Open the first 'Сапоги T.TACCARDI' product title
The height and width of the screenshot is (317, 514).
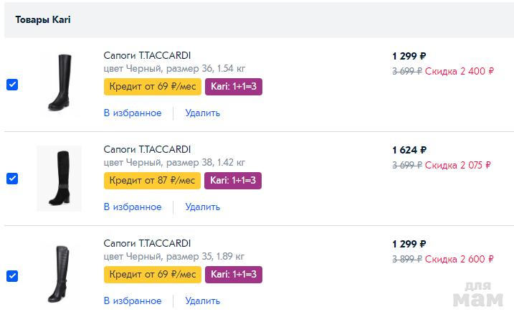pos(147,55)
